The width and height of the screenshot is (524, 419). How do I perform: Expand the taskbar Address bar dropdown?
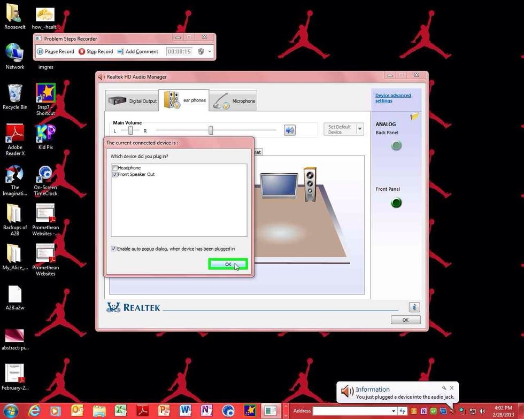[394, 411]
